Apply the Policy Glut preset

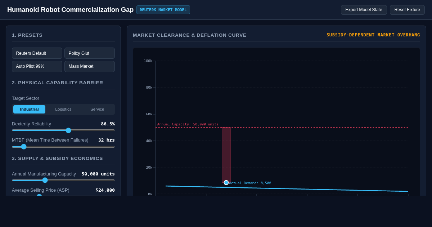click(90, 53)
